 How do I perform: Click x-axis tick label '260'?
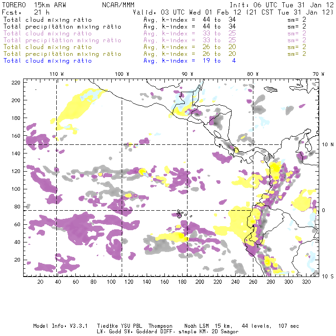coord(253,282)
